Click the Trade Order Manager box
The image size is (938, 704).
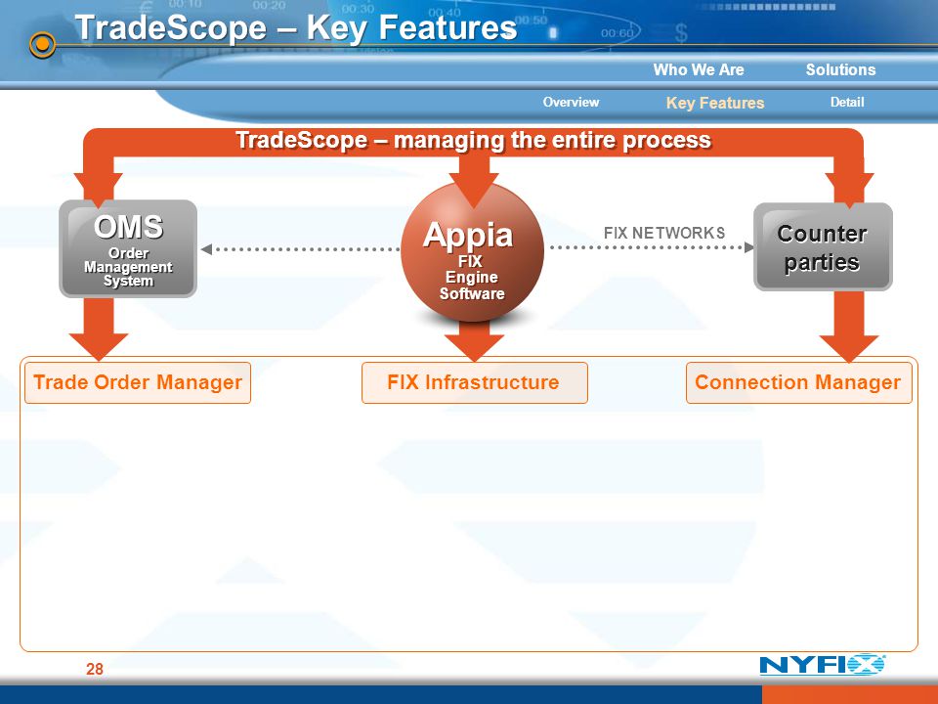tap(138, 382)
